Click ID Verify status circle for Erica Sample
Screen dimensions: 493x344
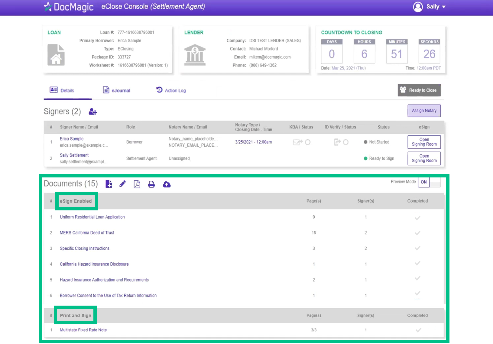[346, 142]
